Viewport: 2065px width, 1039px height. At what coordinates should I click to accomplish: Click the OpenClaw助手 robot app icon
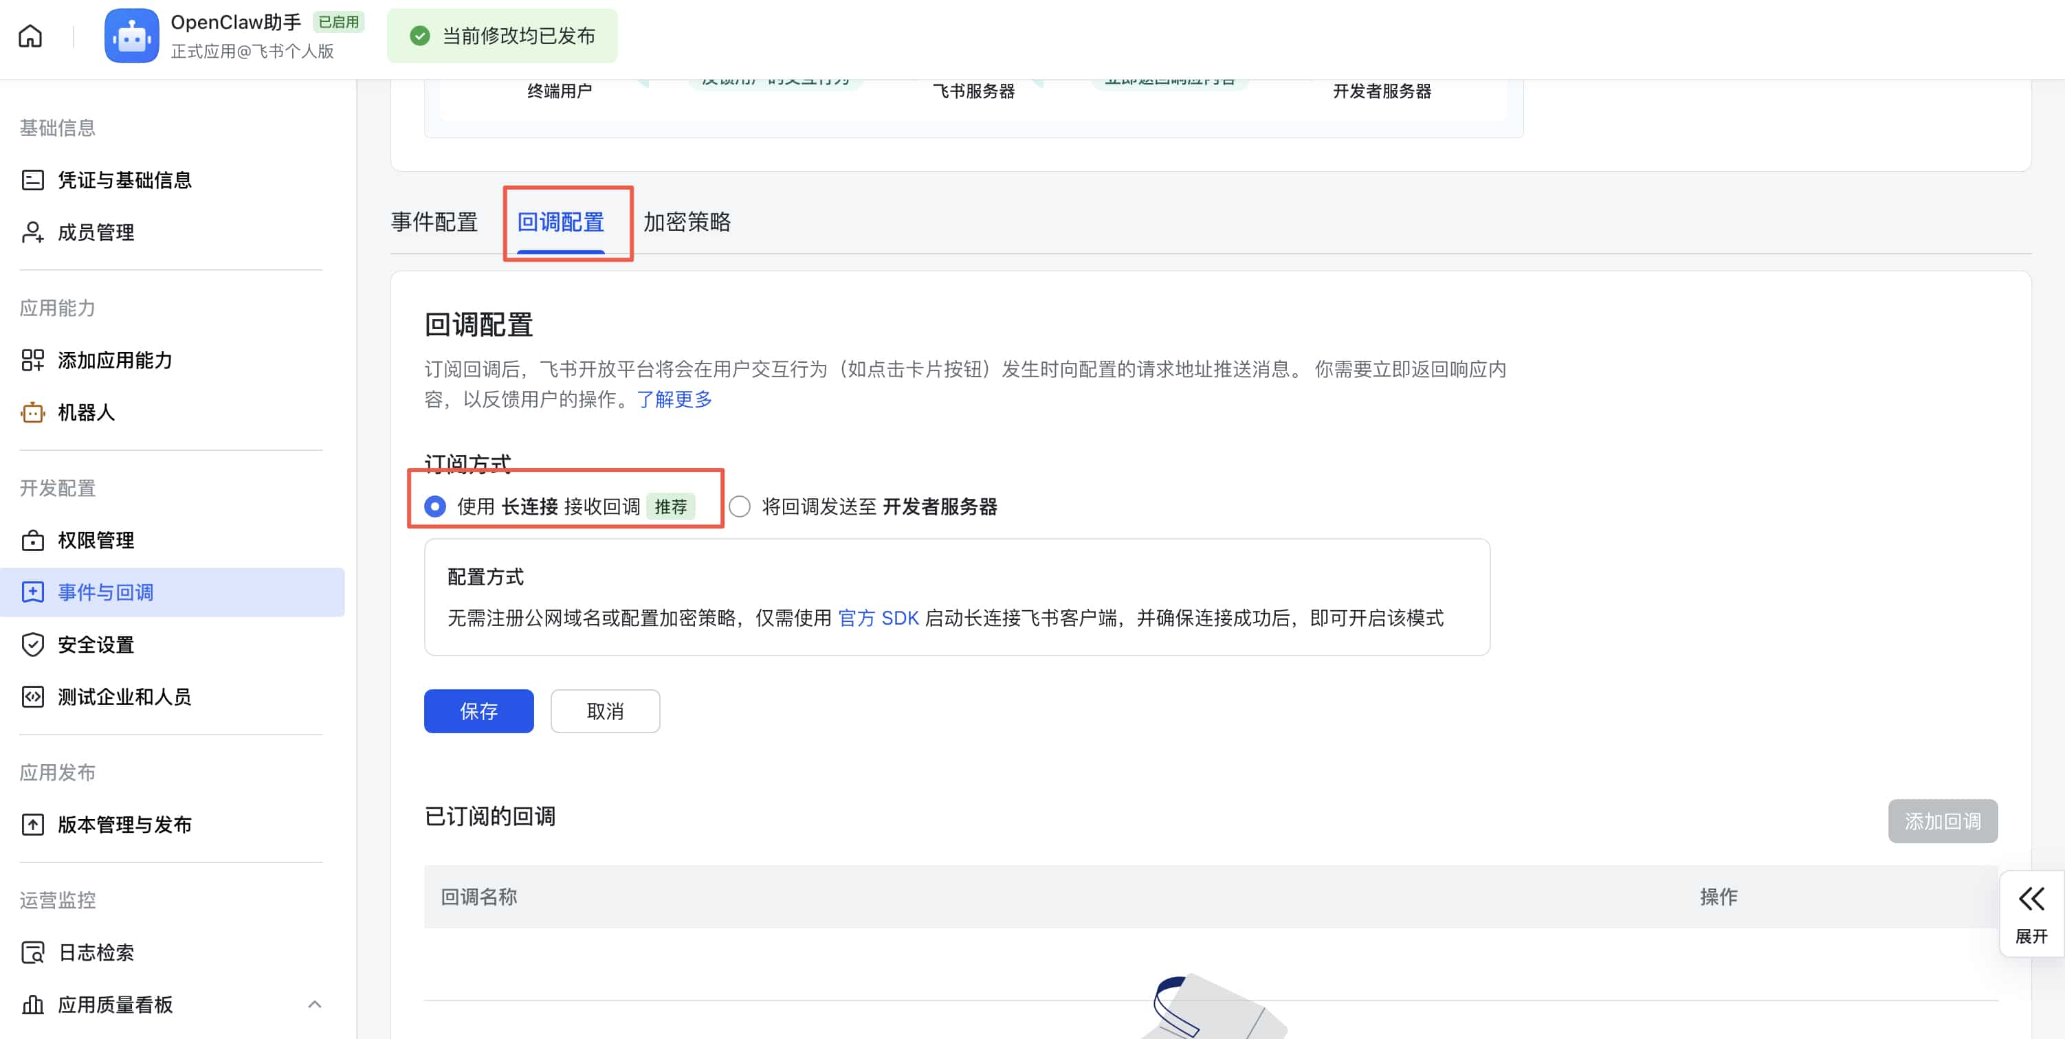coord(131,35)
